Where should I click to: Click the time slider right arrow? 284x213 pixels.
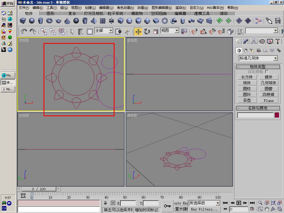[58, 189]
